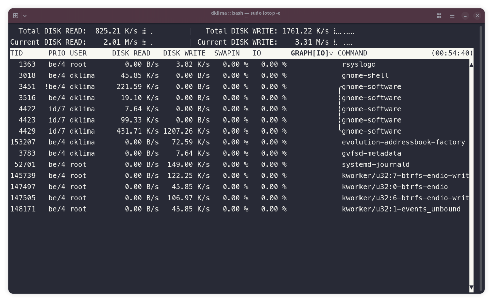
Task: Sort by the TID column header
Action: [x=16, y=53]
